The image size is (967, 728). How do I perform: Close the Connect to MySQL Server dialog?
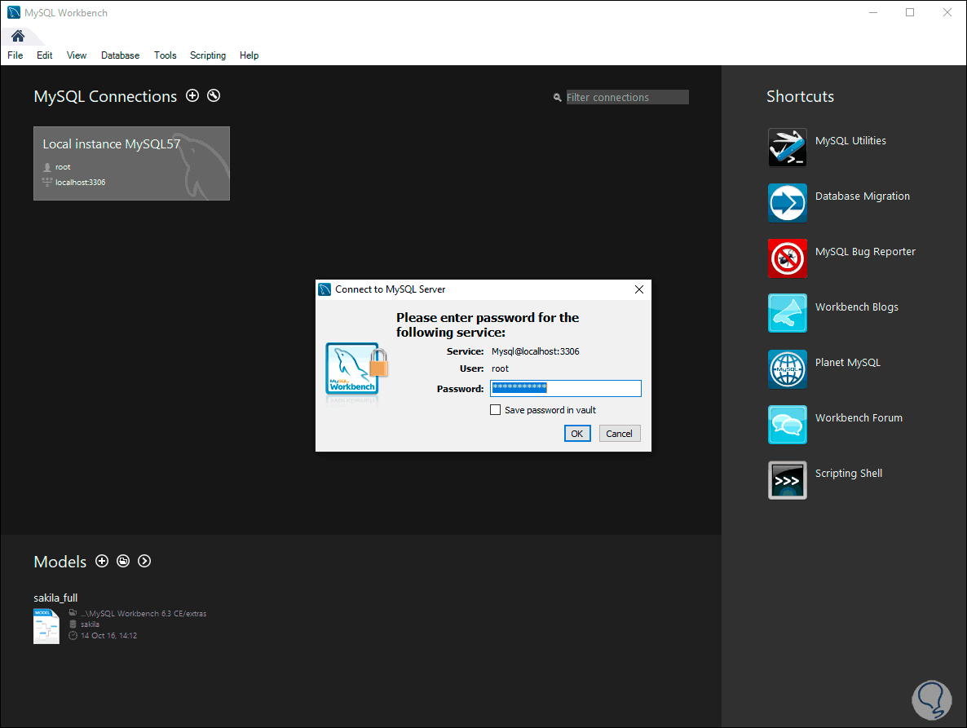click(639, 289)
